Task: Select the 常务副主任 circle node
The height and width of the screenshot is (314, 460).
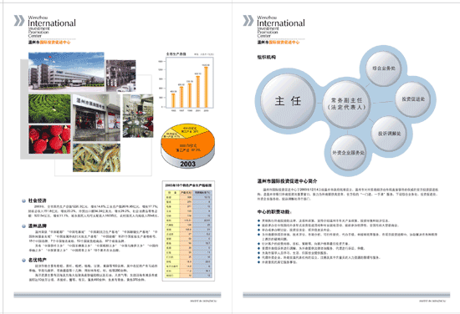Action: point(346,104)
